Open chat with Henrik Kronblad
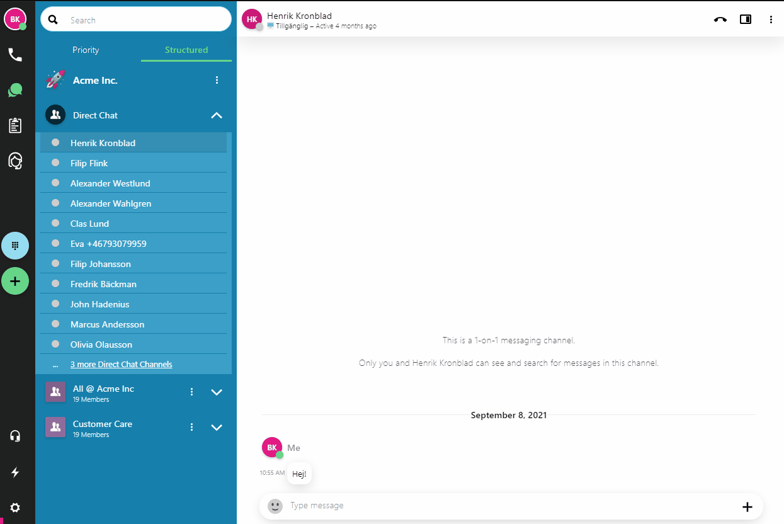This screenshot has width=784, height=524. tap(134, 143)
